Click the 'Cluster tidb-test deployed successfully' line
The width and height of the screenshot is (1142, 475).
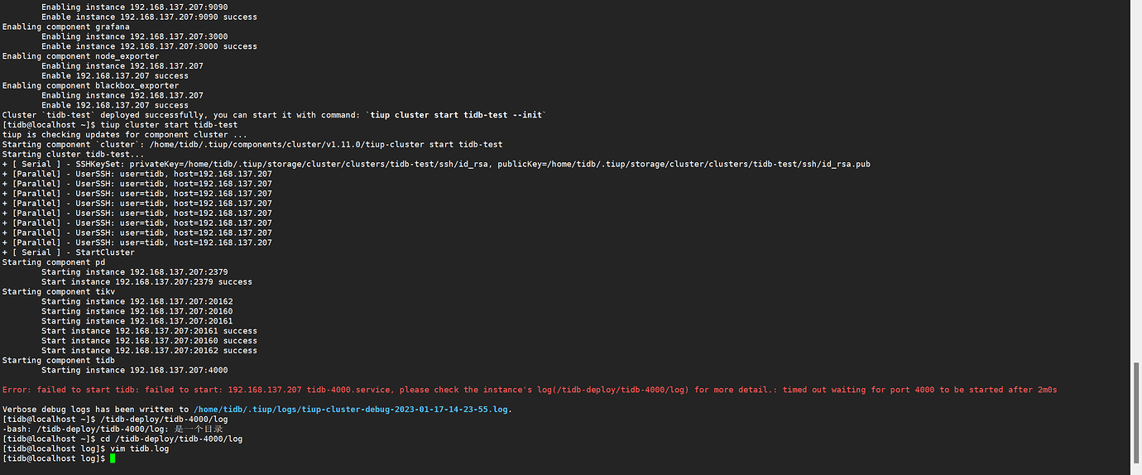(x=274, y=115)
